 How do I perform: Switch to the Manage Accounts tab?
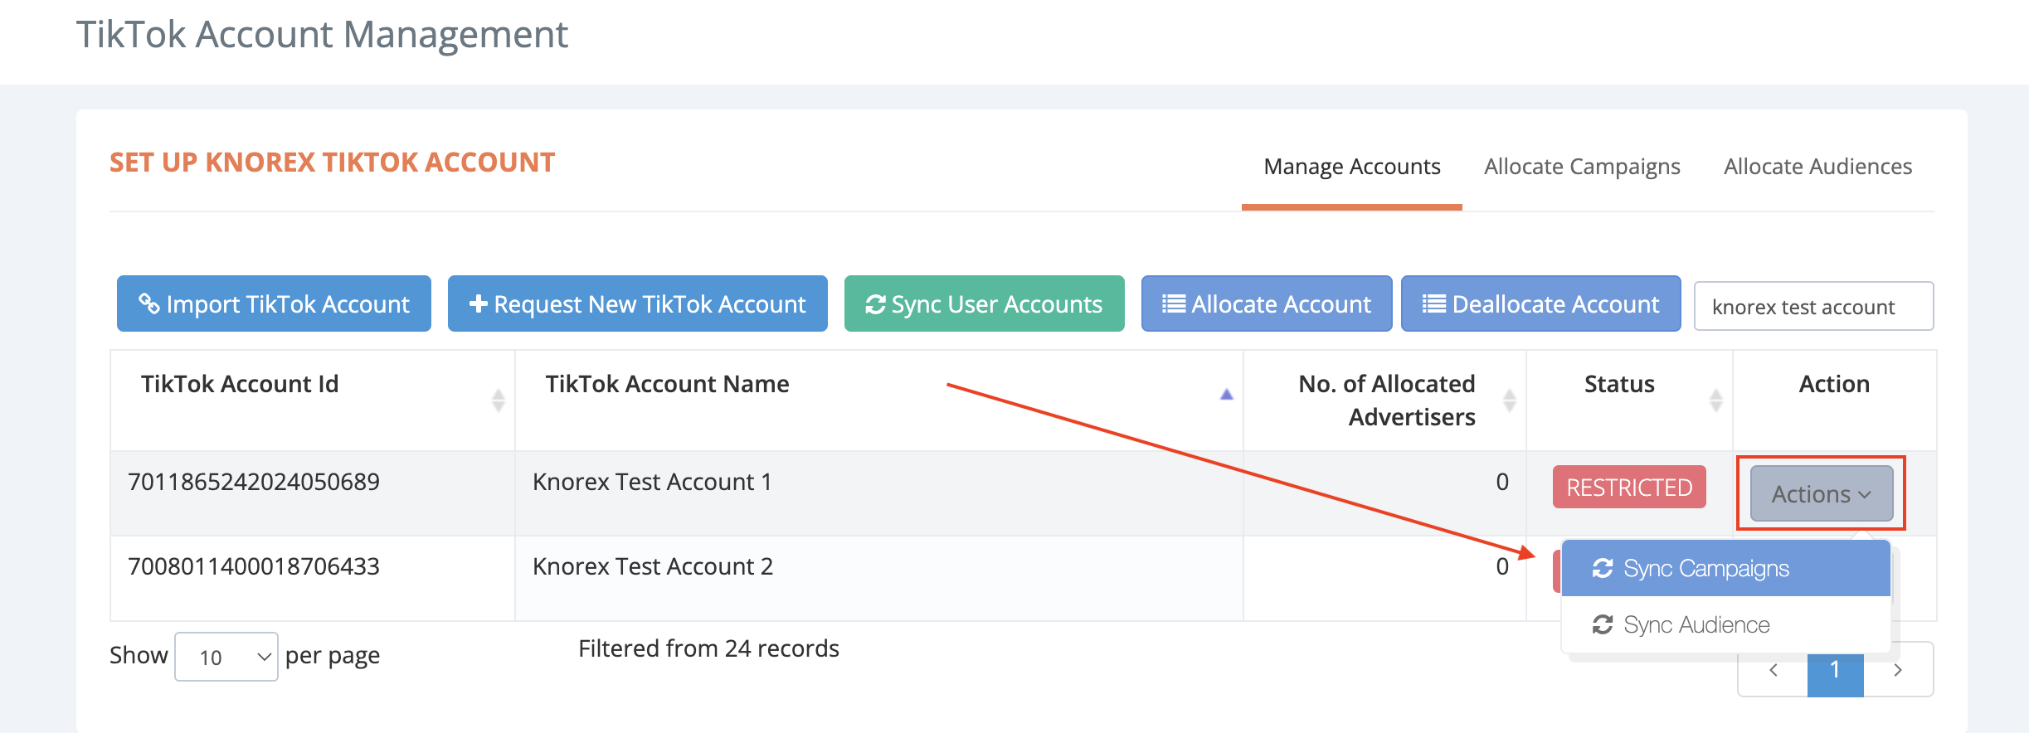1351,167
